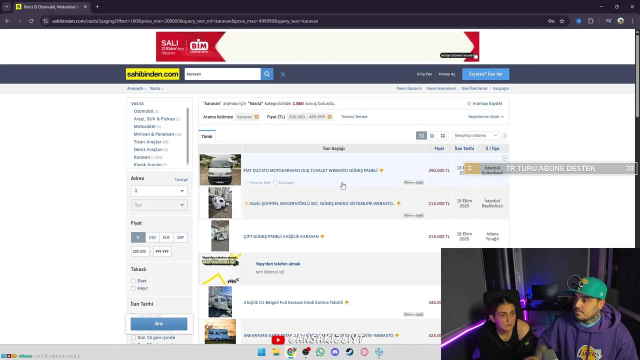This screenshot has height=360, width=640.
Task: Open ÇİFT GÜNEŞ PANELİ 4 KİŞİLİK KARAVAN listing
Action: point(281,236)
